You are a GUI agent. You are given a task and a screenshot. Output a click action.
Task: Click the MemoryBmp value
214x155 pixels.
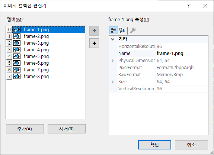[x=170, y=75]
